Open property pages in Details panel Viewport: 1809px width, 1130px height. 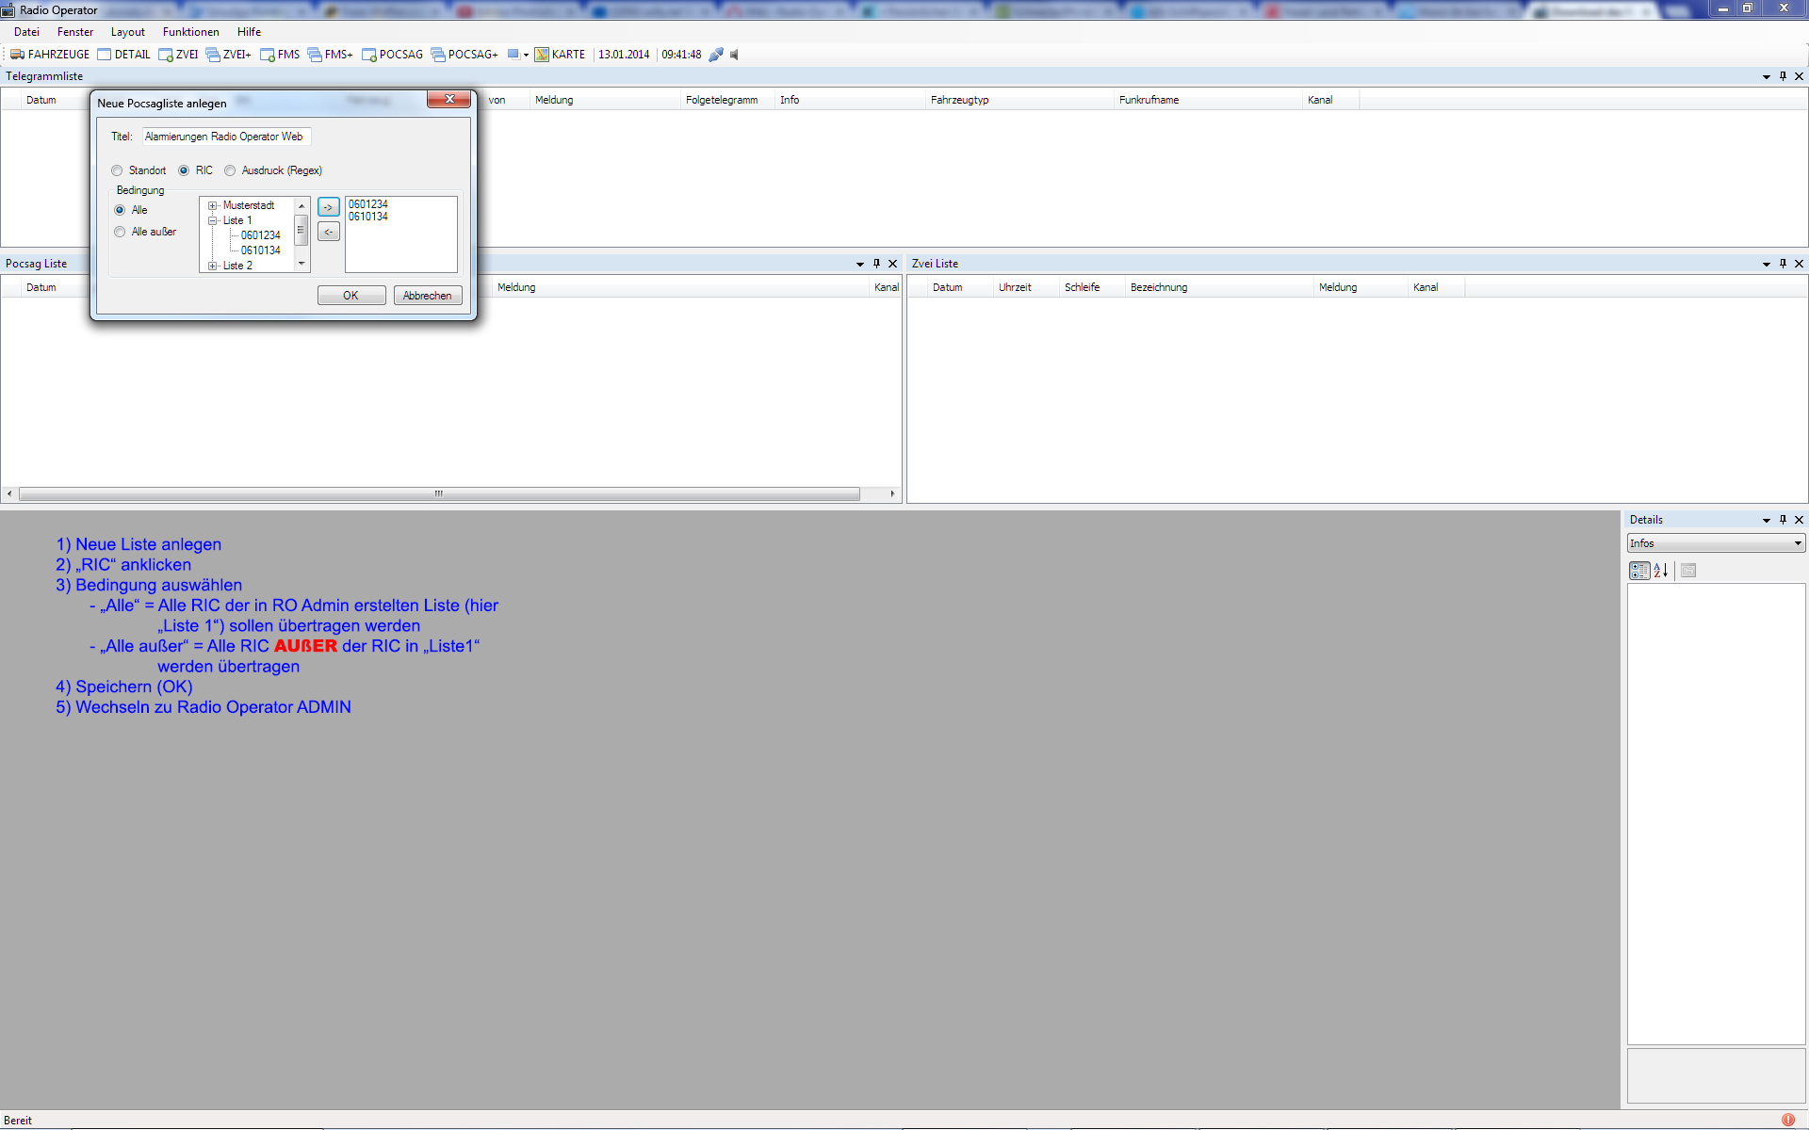1688,571
